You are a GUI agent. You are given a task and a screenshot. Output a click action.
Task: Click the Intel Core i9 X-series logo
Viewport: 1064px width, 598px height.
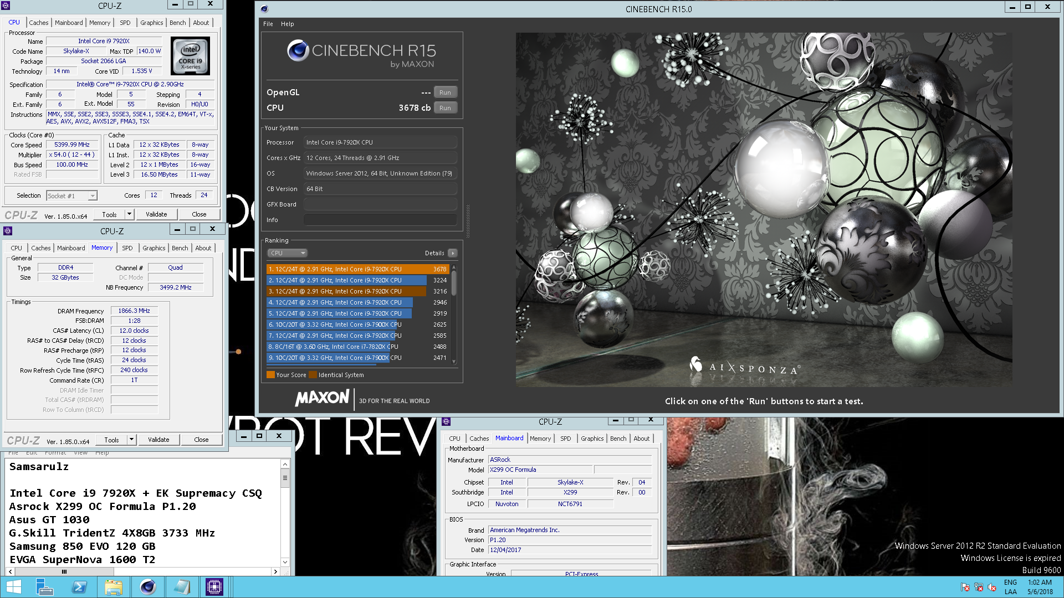pyautogui.click(x=190, y=56)
